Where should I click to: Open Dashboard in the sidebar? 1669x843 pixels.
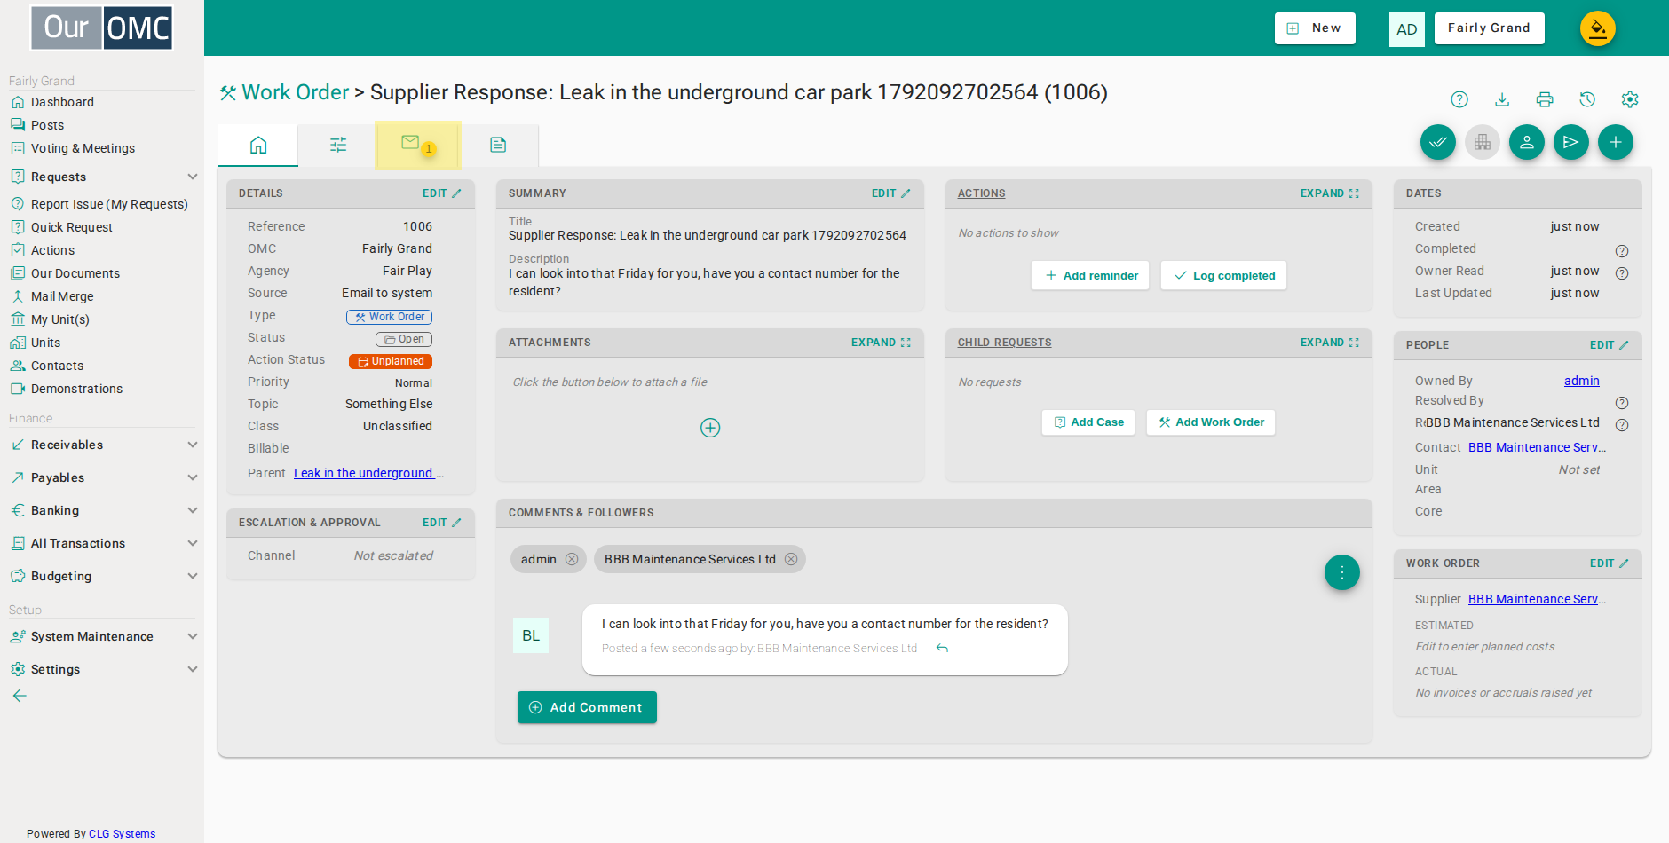[62, 102]
